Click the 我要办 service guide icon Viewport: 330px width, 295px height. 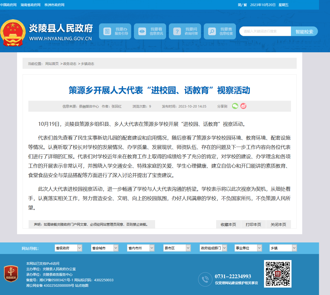coord(107,31)
